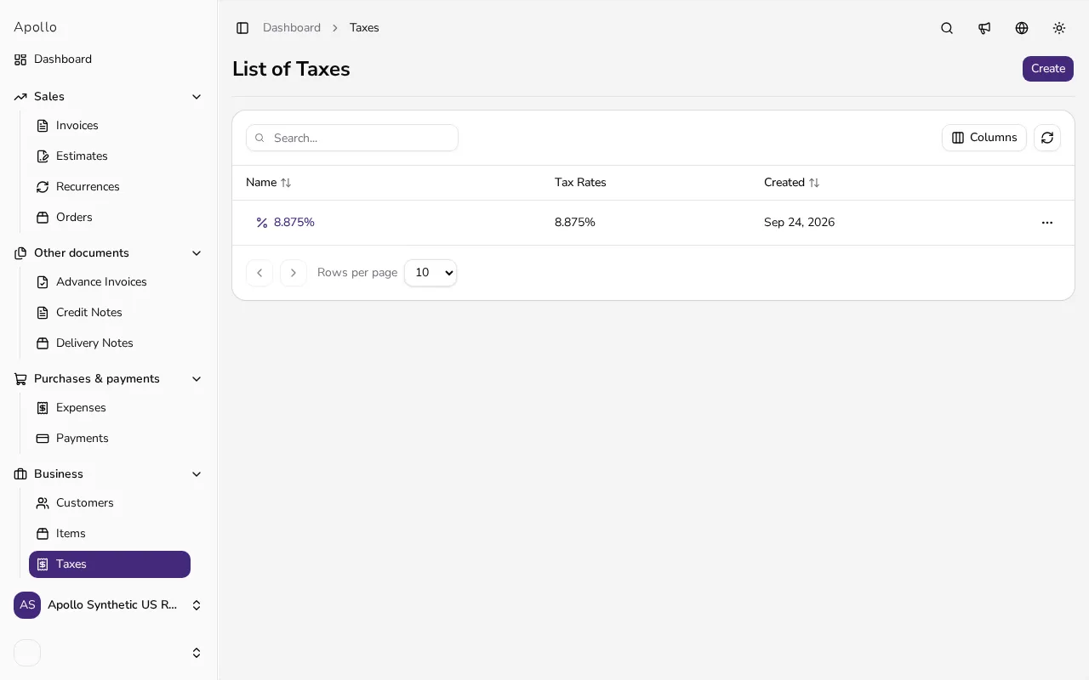Focus the Search taxes field
This screenshot has width=1089, height=680.
352,138
